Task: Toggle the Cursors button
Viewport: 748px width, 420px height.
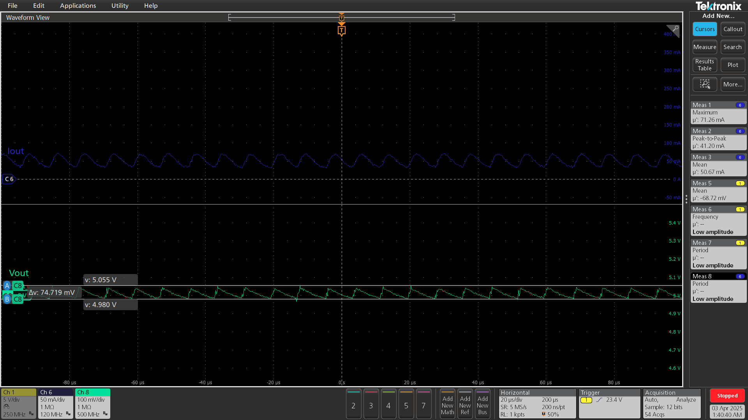Action: (x=704, y=29)
